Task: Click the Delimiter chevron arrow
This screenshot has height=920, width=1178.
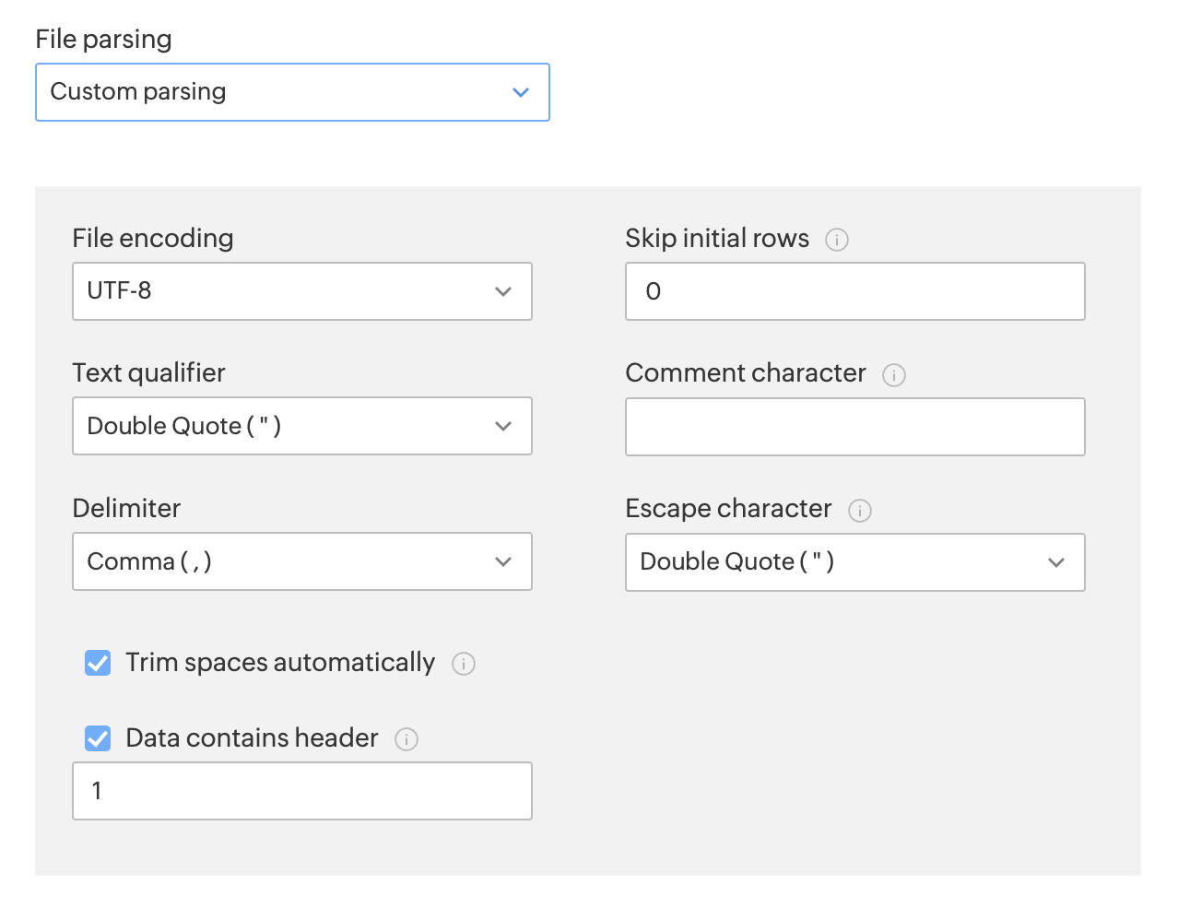Action: (x=503, y=561)
